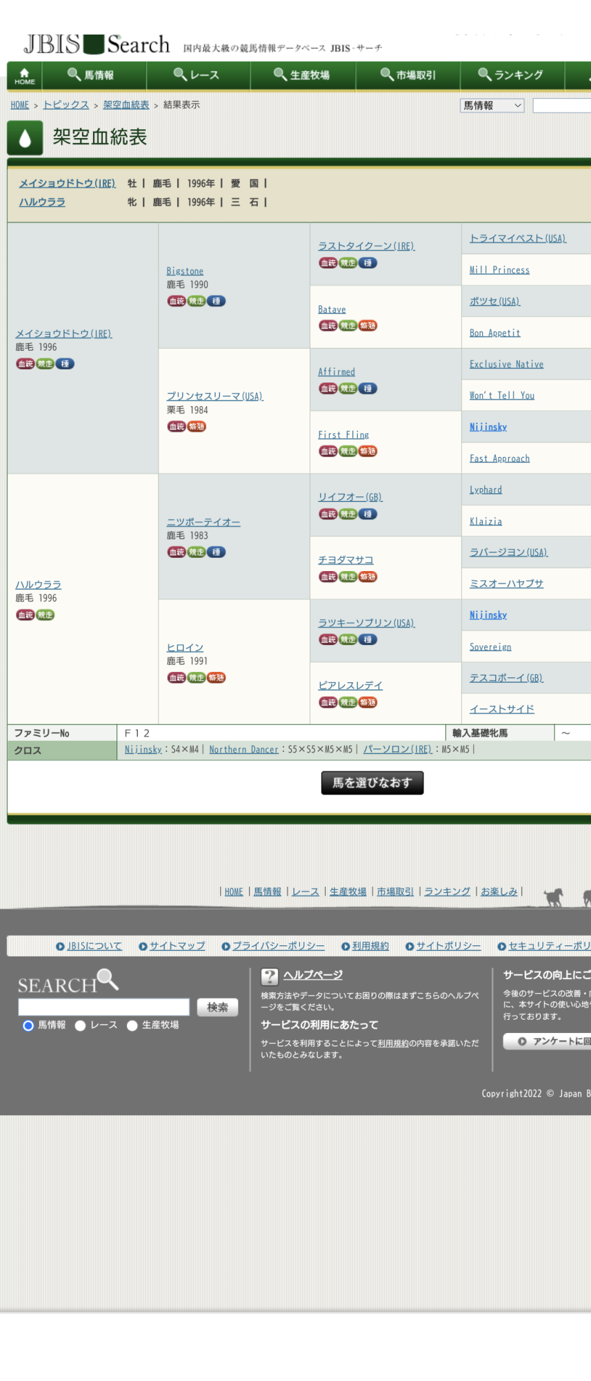Viewport: 591px width, 1381px height.
Task: Click the 競走 icon under Bigstone
Action: (x=197, y=301)
